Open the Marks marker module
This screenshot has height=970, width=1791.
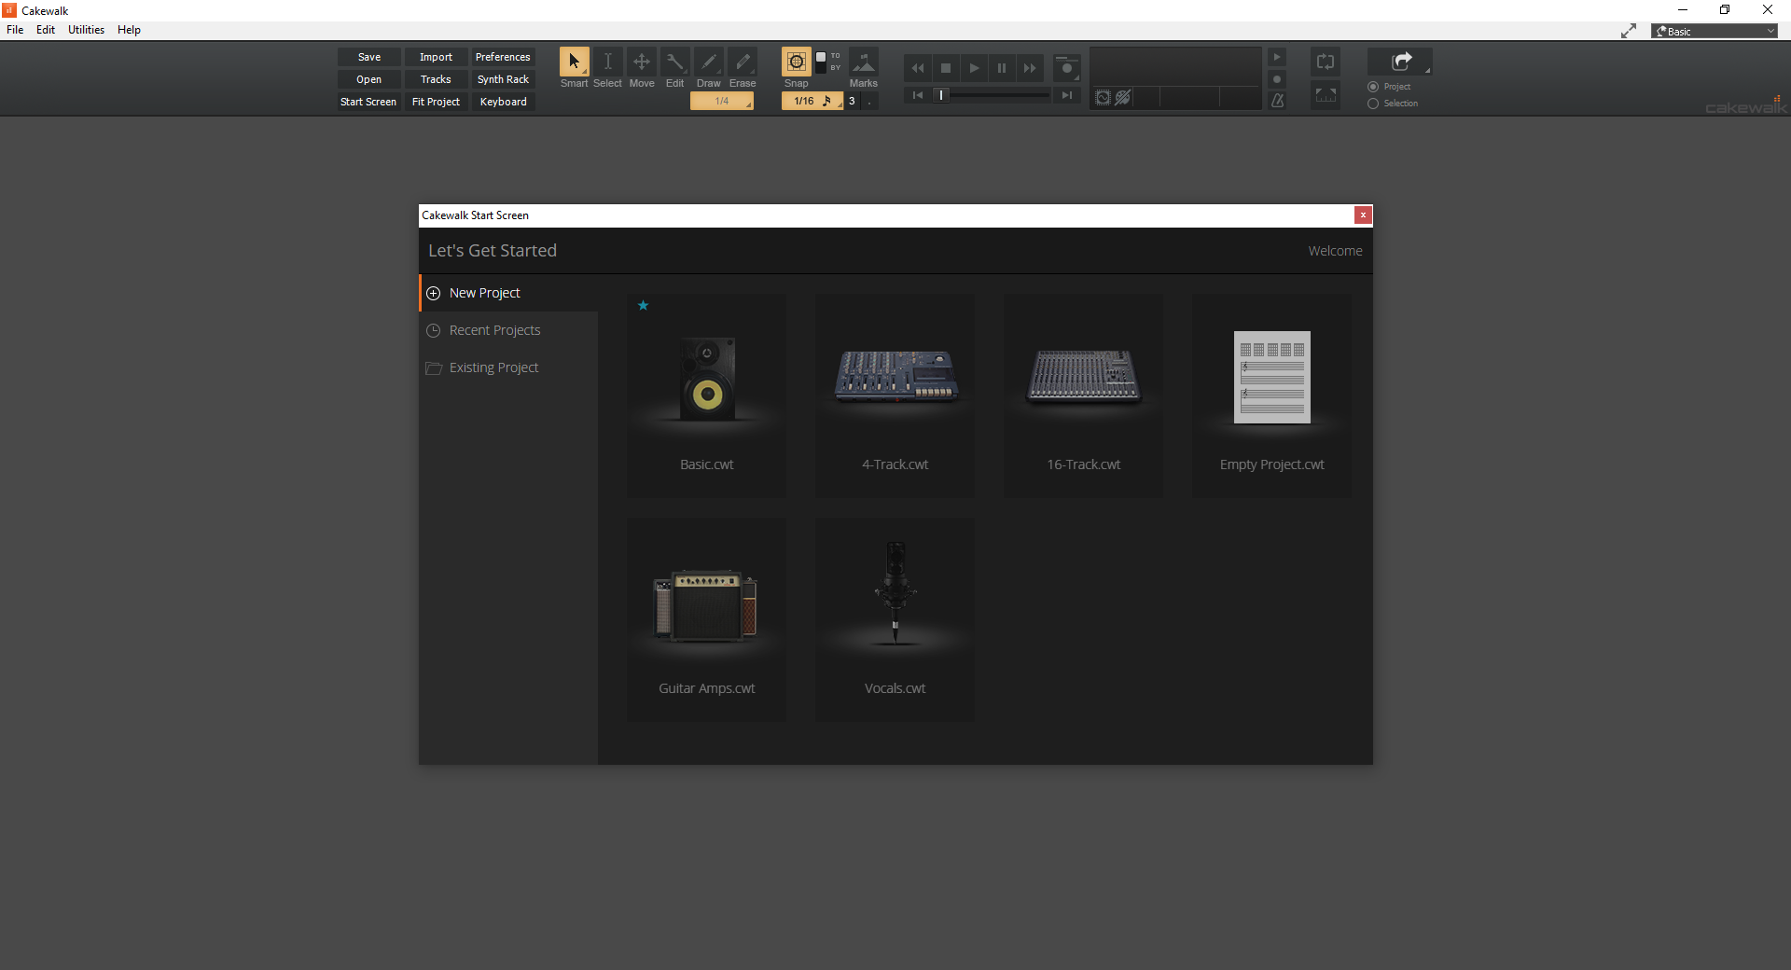point(864,62)
